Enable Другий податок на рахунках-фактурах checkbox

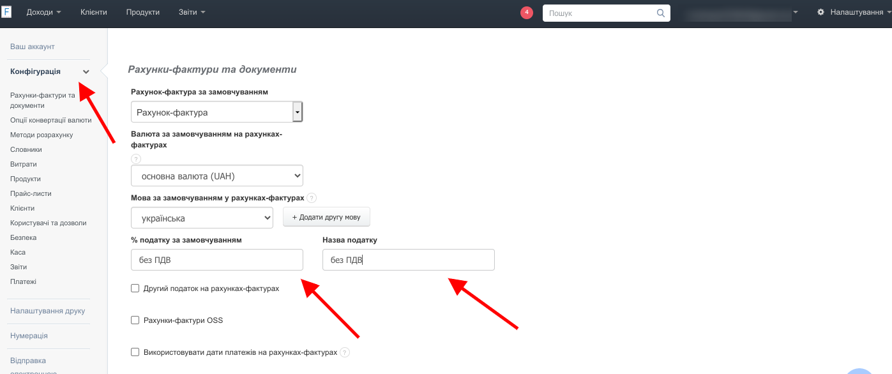135,288
